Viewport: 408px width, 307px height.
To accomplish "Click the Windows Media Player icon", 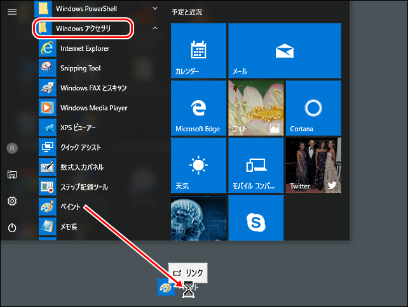I will [48, 108].
